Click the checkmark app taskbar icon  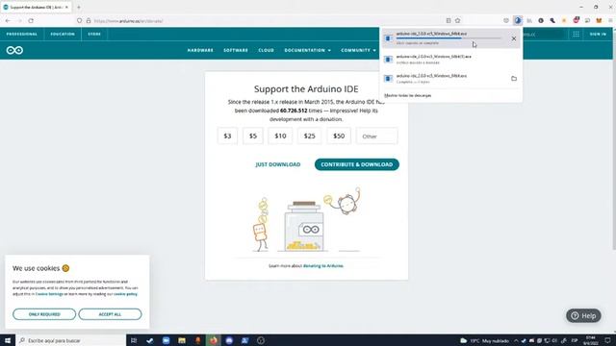[x=150, y=340]
